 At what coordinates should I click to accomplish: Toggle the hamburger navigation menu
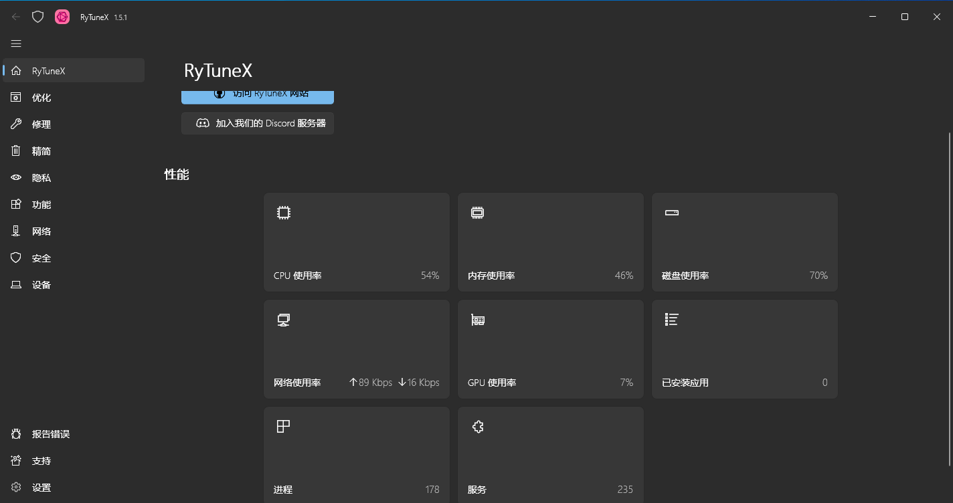pyautogui.click(x=16, y=43)
